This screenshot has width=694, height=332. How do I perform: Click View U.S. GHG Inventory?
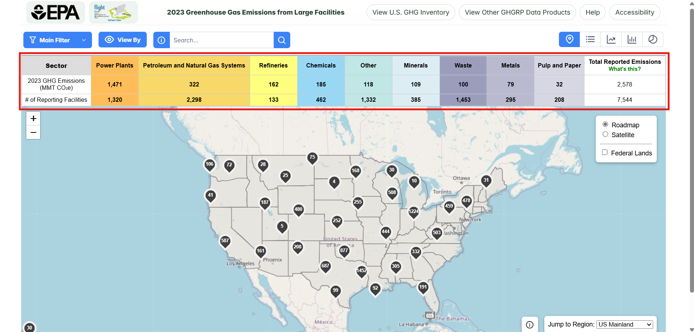[x=410, y=12]
